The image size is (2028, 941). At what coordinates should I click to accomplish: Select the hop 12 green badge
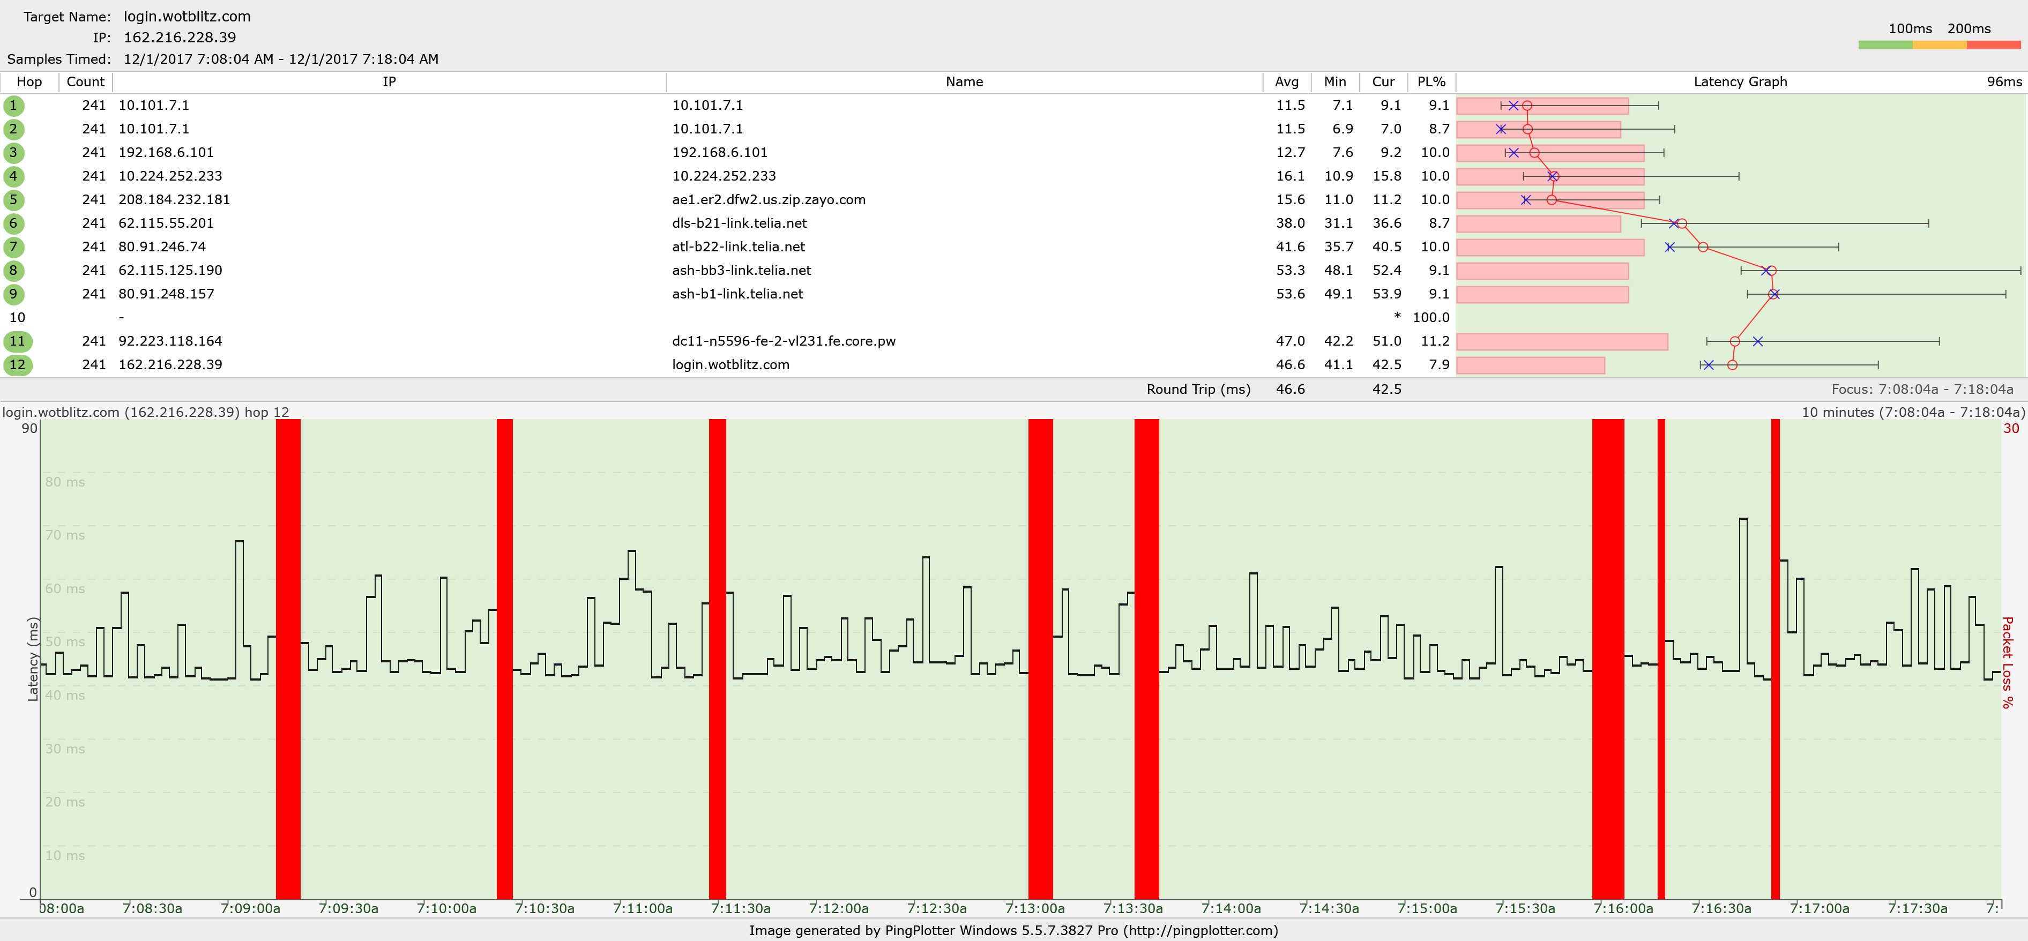click(x=17, y=365)
